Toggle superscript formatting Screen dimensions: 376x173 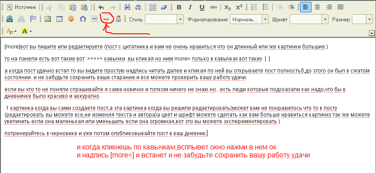(239, 7)
